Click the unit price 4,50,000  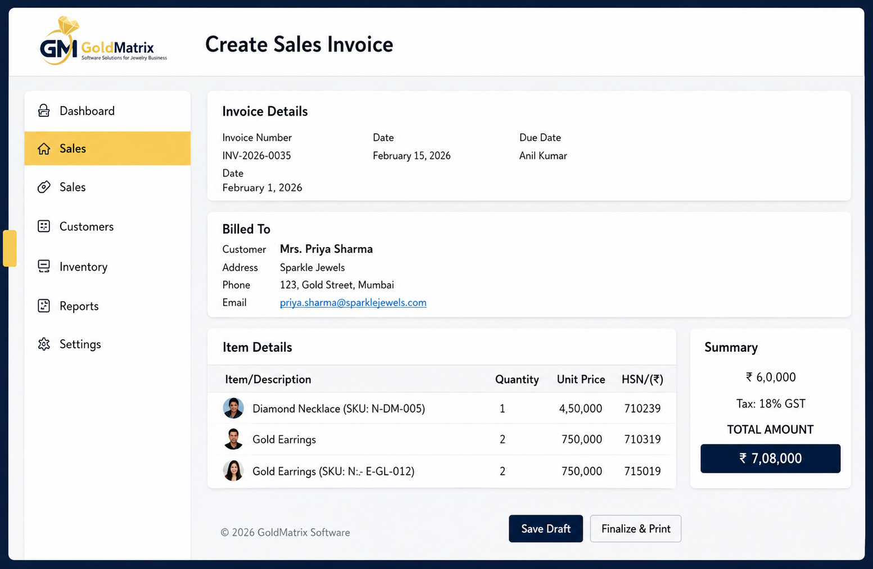pyautogui.click(x=580, y=408)
